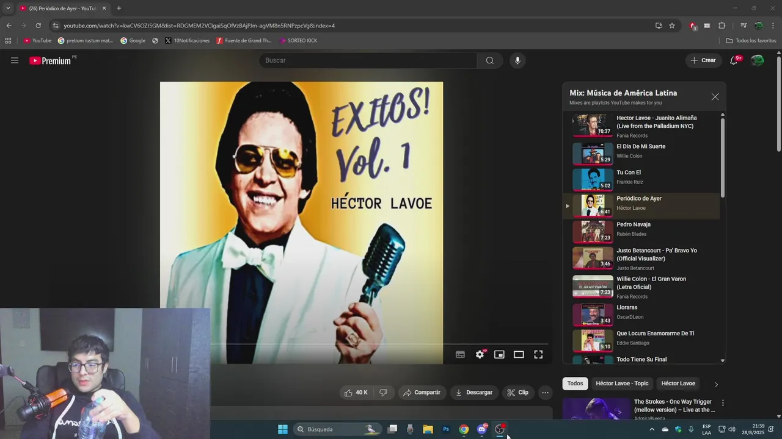Enter fullscreen video mode
Viewport: 782px width, 439px height.
(538, 354)
